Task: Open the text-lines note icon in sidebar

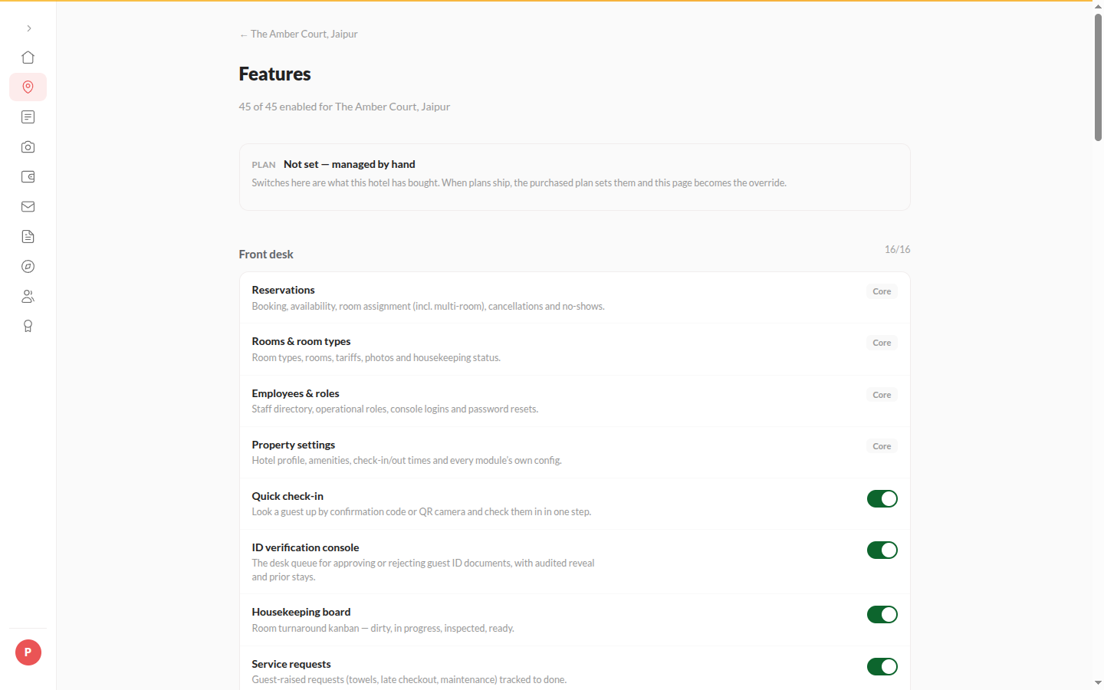Action: pos(28,117)
